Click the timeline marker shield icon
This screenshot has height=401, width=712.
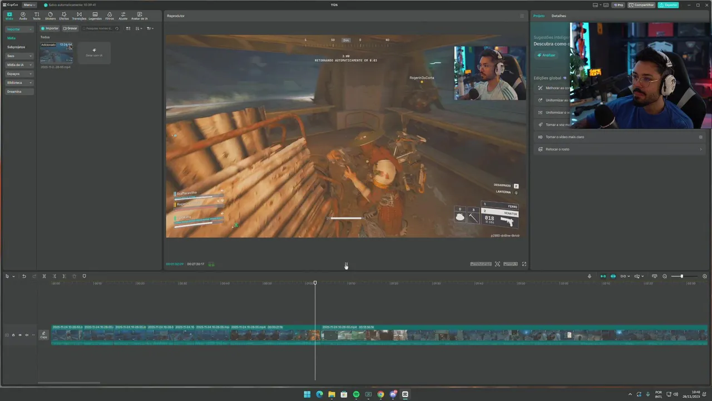pyautogui.click(x=84, y=276)
